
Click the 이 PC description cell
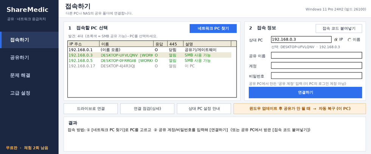coord(190,66)
